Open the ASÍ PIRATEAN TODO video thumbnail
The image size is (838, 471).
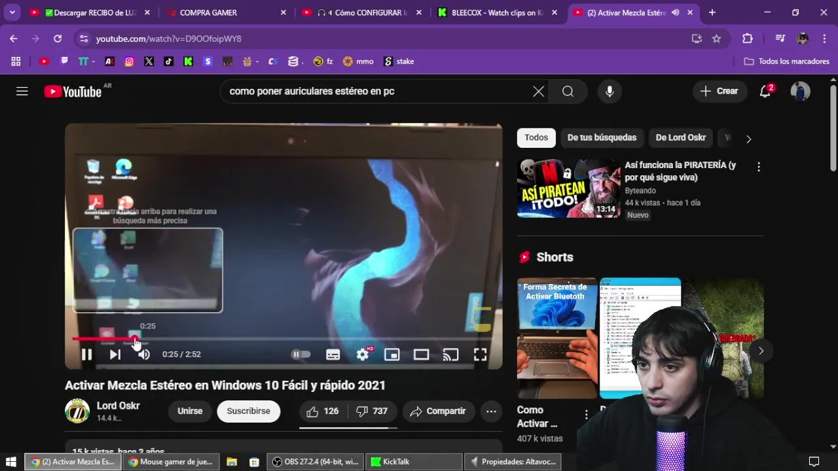click(x=568, y=188)
